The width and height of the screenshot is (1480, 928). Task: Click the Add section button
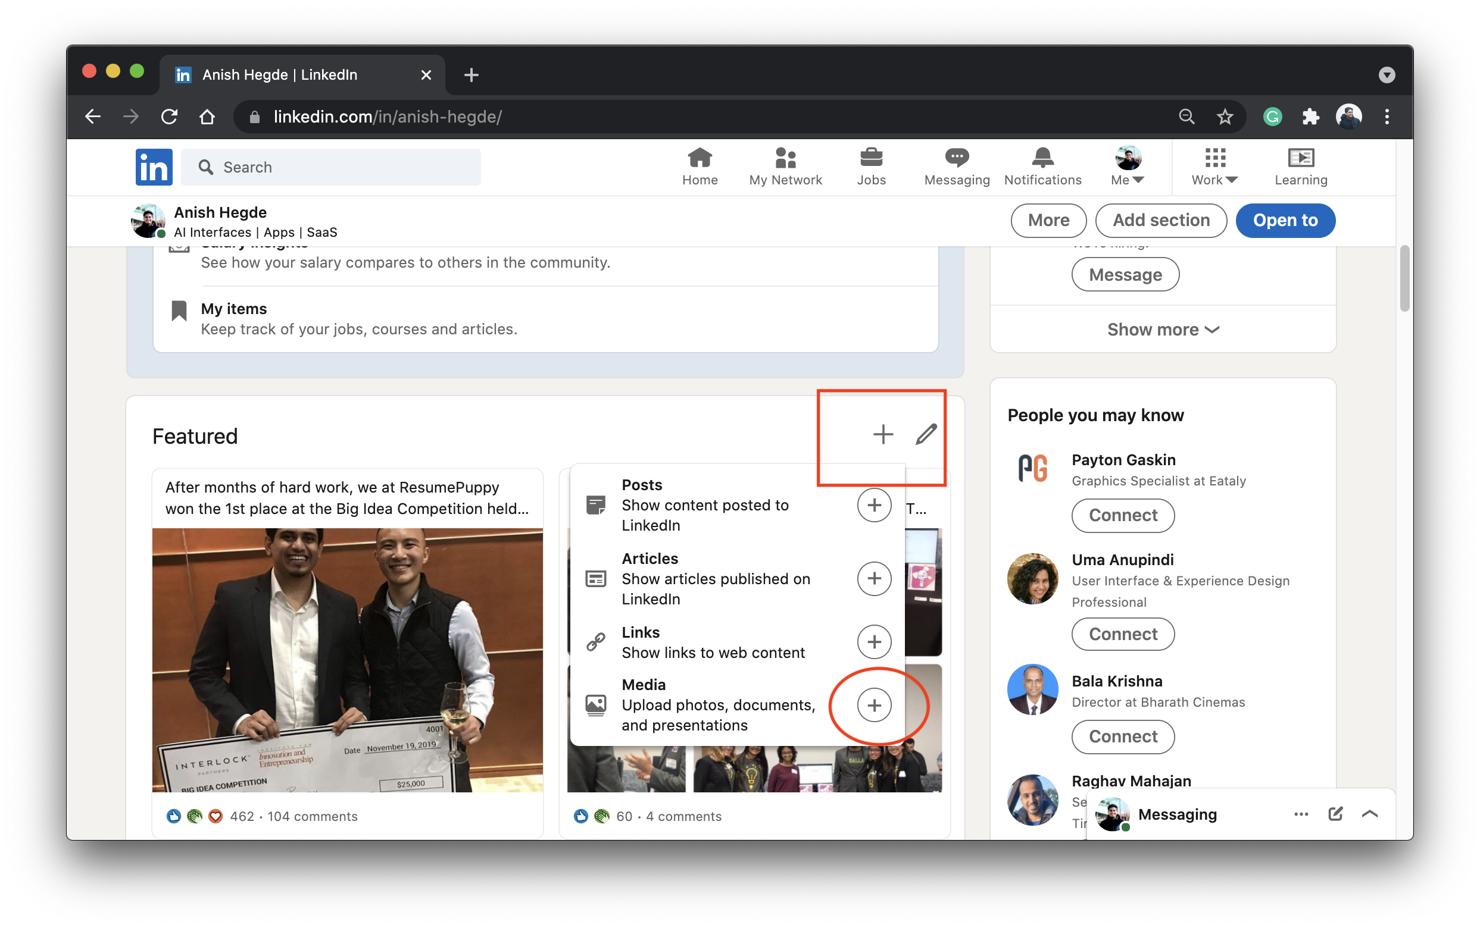(x=1161, y=220)
